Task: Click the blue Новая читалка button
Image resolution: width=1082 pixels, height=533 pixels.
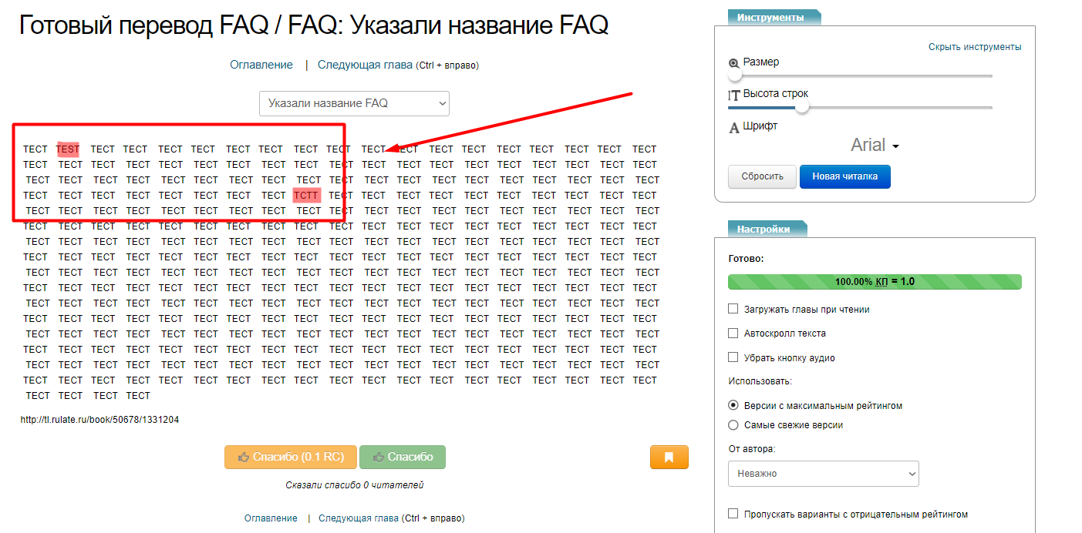Action: pyautogui.click(x=844, y=176)
